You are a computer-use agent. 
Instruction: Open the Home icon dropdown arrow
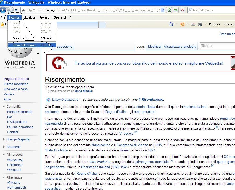(x=177, y=24)
